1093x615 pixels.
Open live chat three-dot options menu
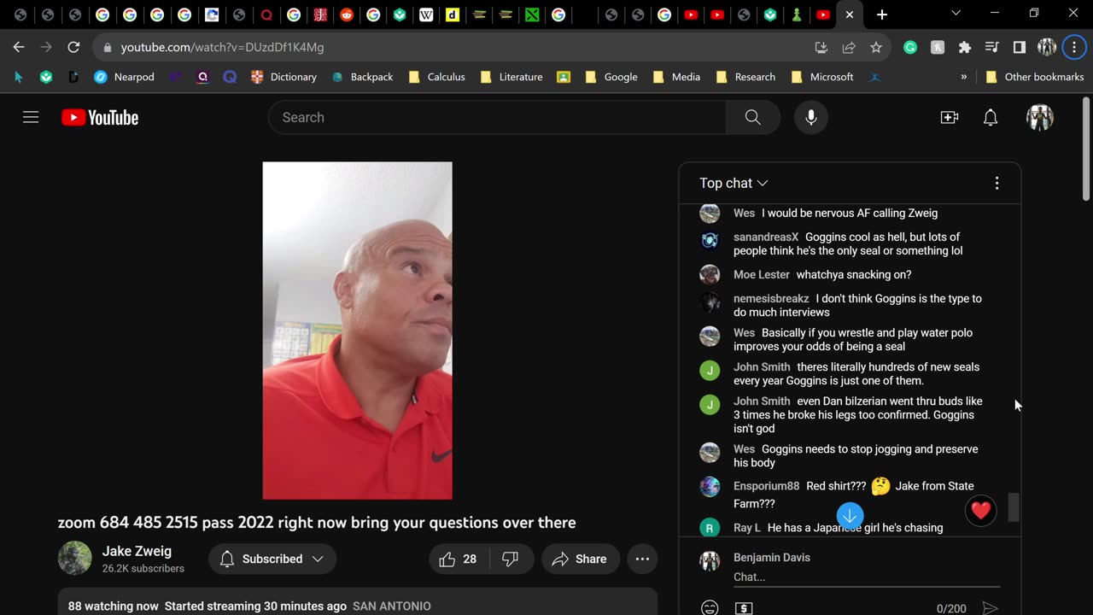pos(997,183)
